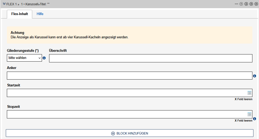
Task: Add new Flex block via plus icon
Action: click(x=251, y=4)
